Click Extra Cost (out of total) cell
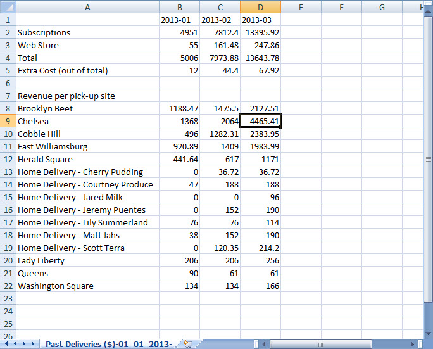 pyautogui.click(x=87, y=70)
